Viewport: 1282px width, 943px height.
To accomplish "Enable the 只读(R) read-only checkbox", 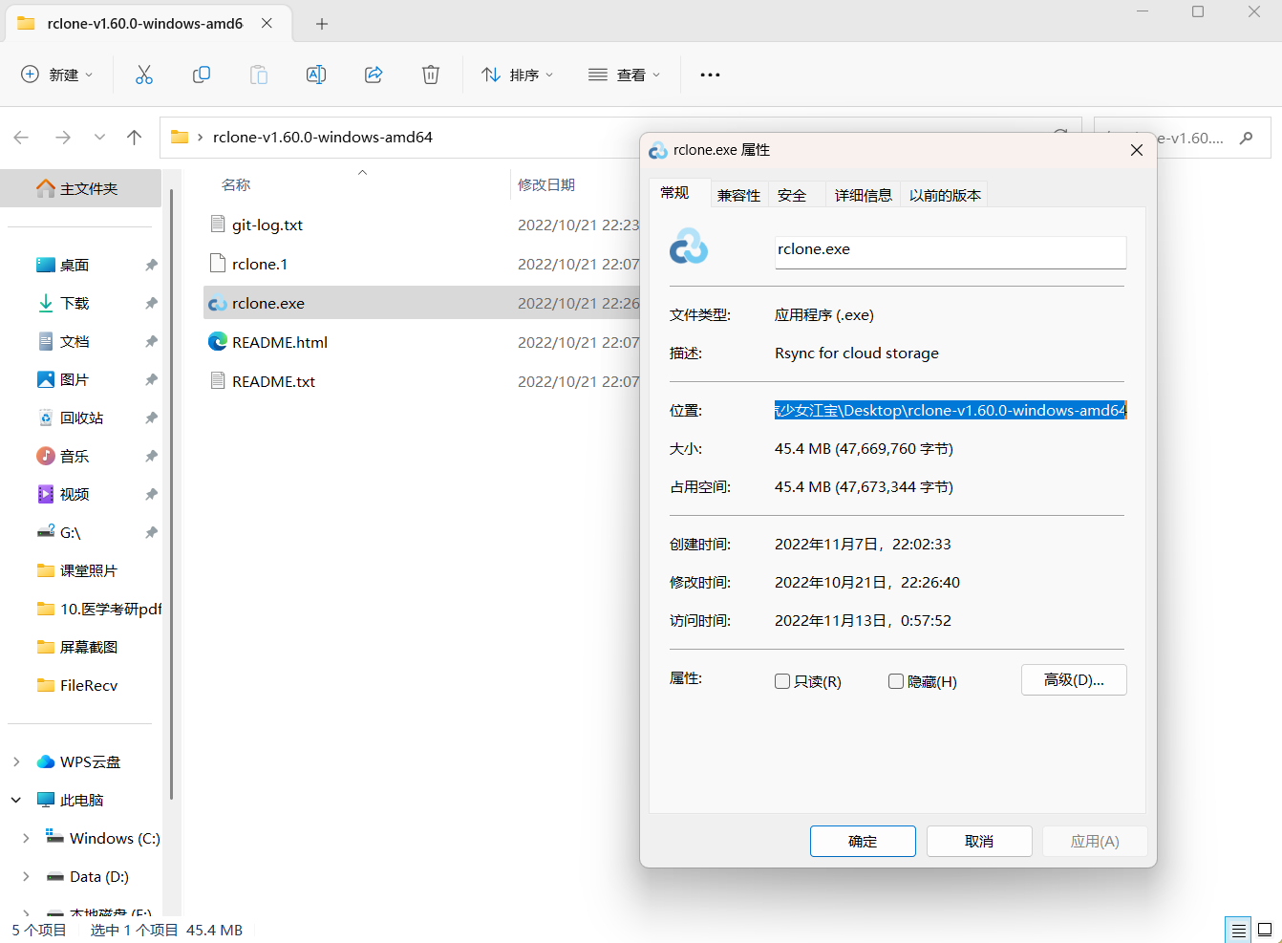I will tap(782, 681).
